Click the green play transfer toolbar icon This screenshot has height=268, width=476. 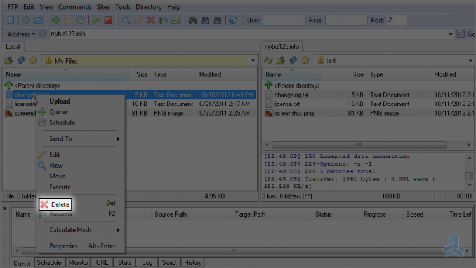pyautogui.click(x=96, y=20)
